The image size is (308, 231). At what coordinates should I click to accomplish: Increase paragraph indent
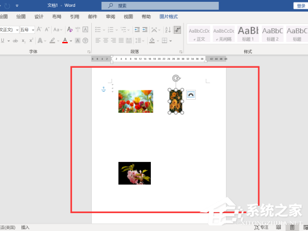pos(145,30)
